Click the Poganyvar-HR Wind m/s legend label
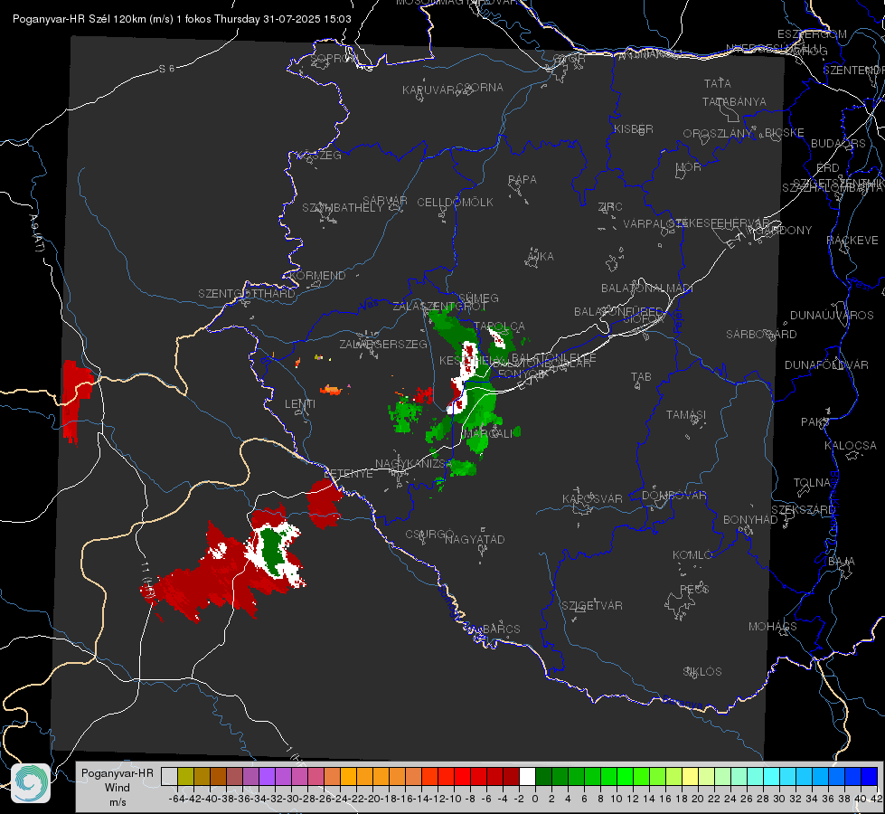The width and height of the screenshot is (885, 814). click(118, 788)
